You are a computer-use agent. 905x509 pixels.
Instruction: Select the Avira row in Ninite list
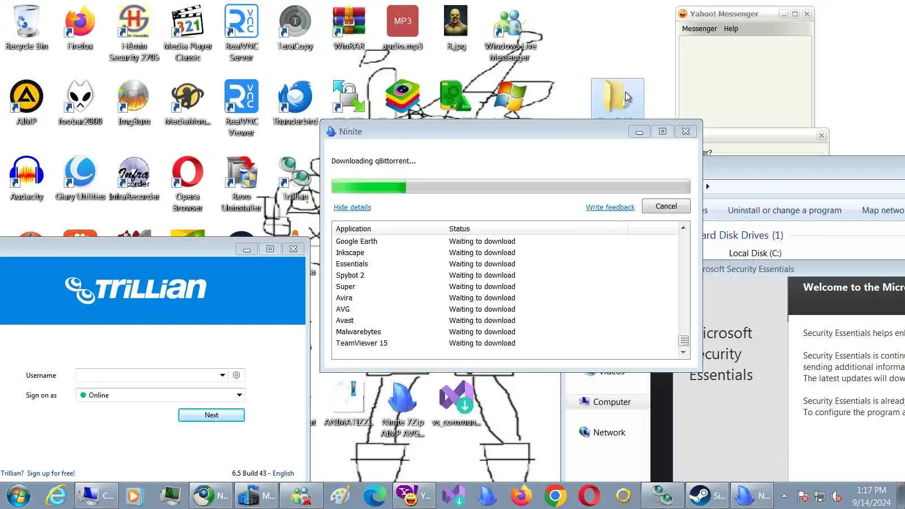click(x=505, y=298)
